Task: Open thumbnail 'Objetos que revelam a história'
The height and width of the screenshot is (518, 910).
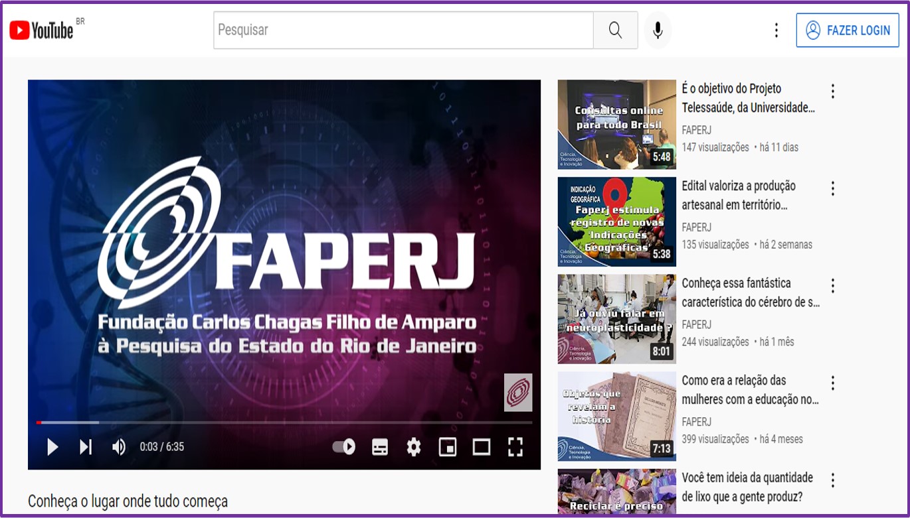Action: [617, 417]
